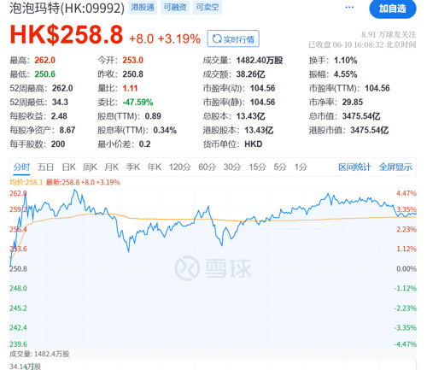Choose the 1分 interval tab
This screenshot has width=427, height=370.
point(301,167)
